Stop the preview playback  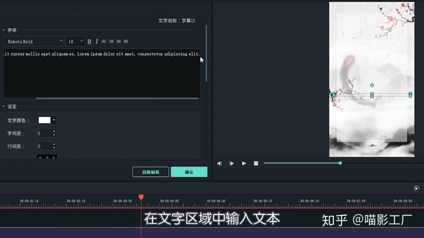pos(256,163)
